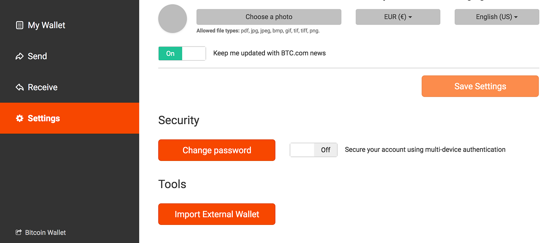Go to My Wallet in sidebar

click(x=46, y=25)
